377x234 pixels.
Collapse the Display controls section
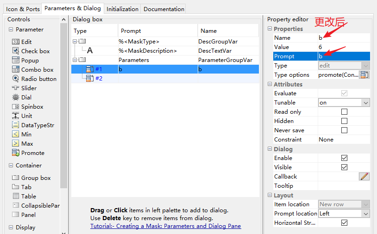pyautogui.click(x=11, y=227)
